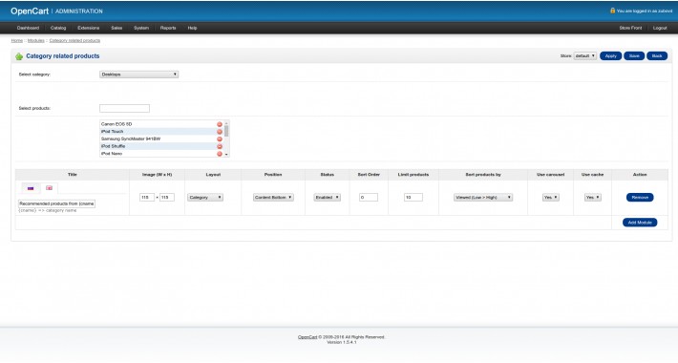Remove iPod Shuffle with its red icon
This screenshot has height=363, width=678.
220,147
